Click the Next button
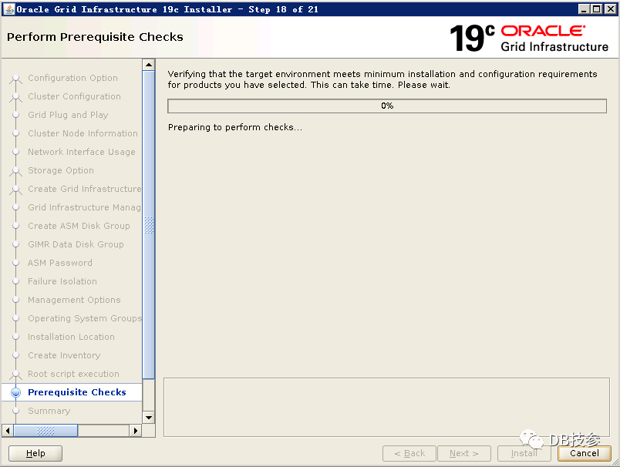 point(464,453)
